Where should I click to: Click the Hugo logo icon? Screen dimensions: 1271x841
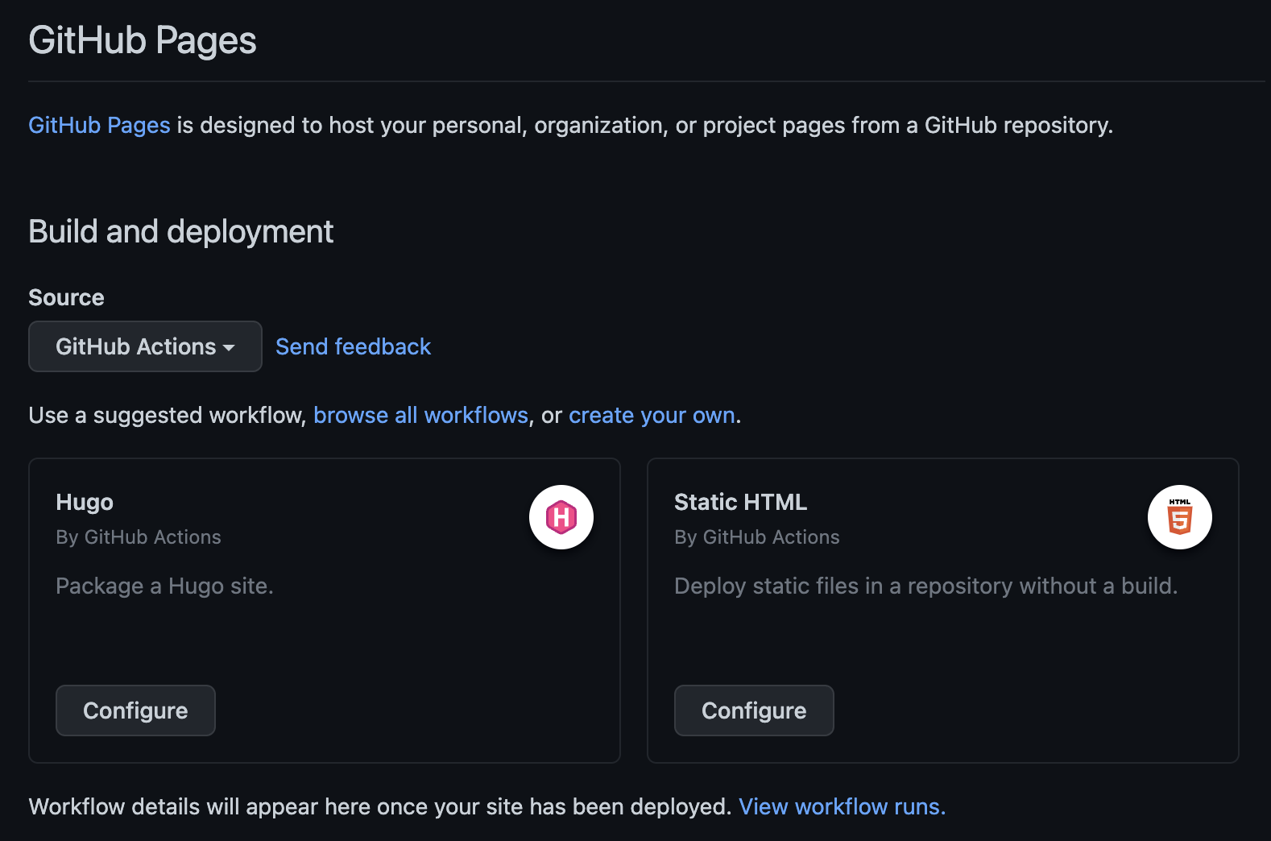(x=561, y=517)
